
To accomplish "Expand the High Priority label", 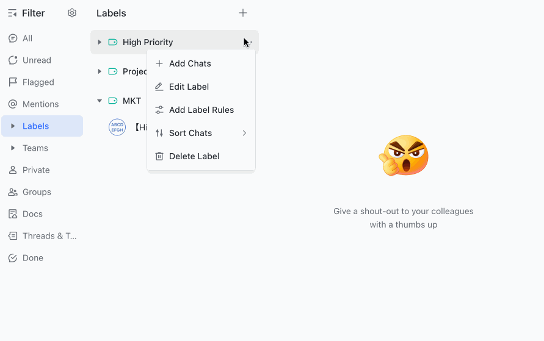I will pos(100,42).
